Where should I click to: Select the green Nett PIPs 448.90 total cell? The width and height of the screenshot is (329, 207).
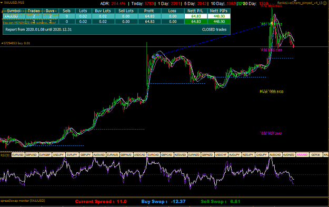tap(219, 22)
